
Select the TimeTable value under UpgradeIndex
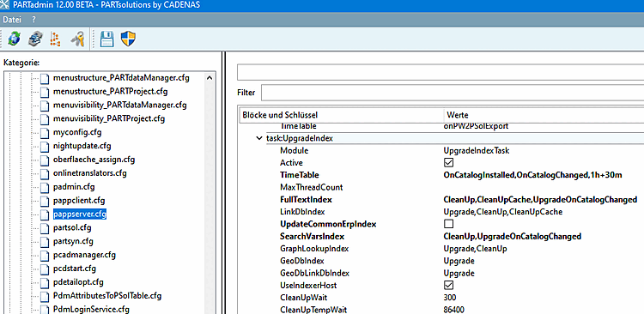(532, 175)
